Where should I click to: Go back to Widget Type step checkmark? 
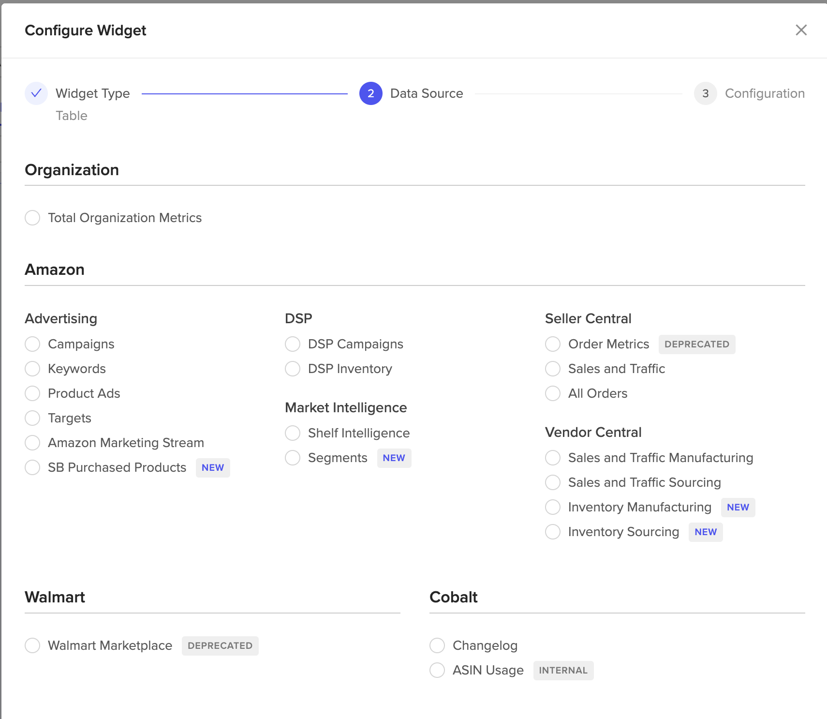36,93
